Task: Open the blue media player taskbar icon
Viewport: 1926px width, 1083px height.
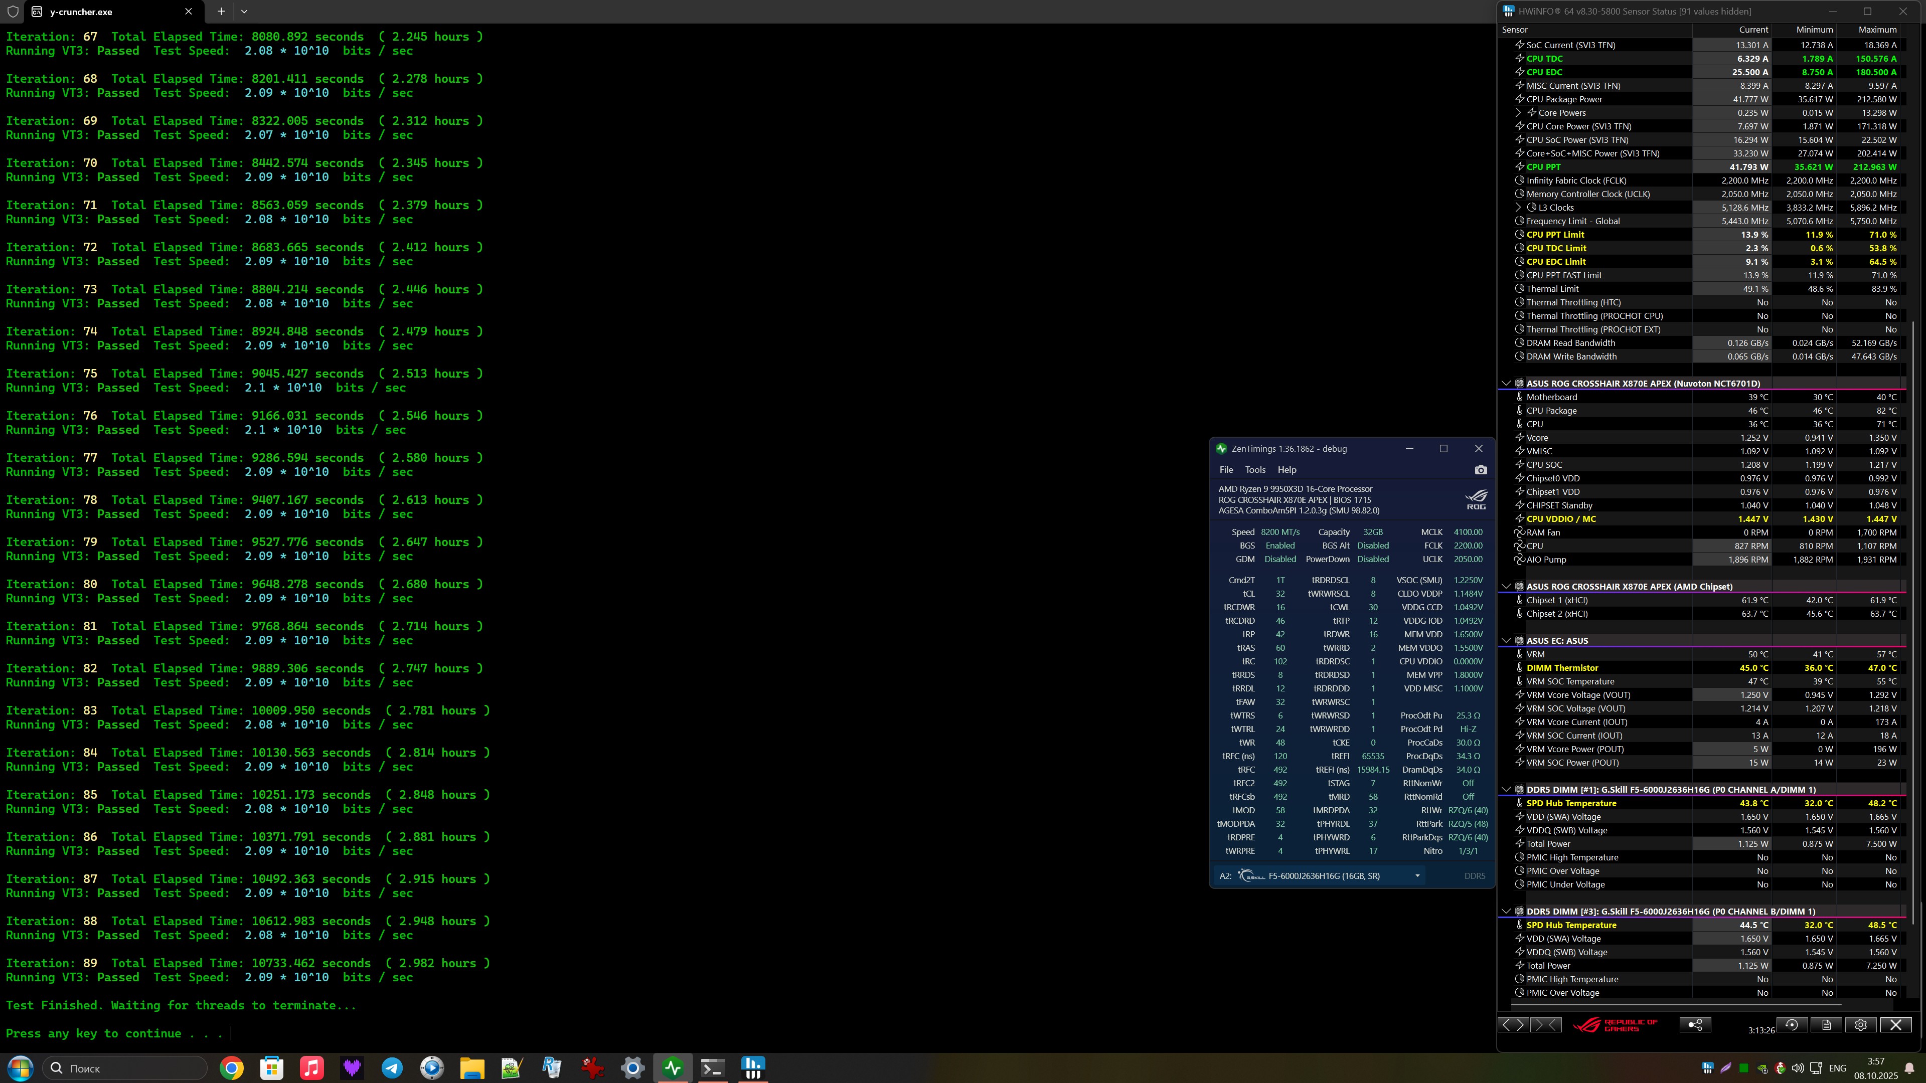Action: point(432,1068)
